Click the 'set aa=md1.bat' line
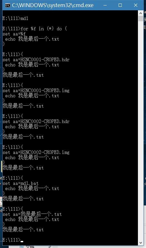Image resolution: width=146 pixels, height=248 pixels. tap(21, 183)
